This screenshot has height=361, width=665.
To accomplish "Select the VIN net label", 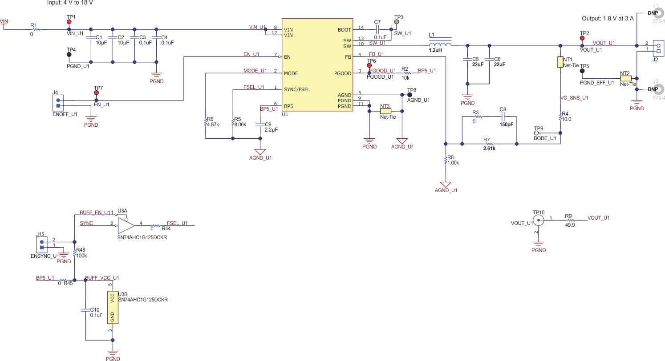I will [x=4, y=20].
